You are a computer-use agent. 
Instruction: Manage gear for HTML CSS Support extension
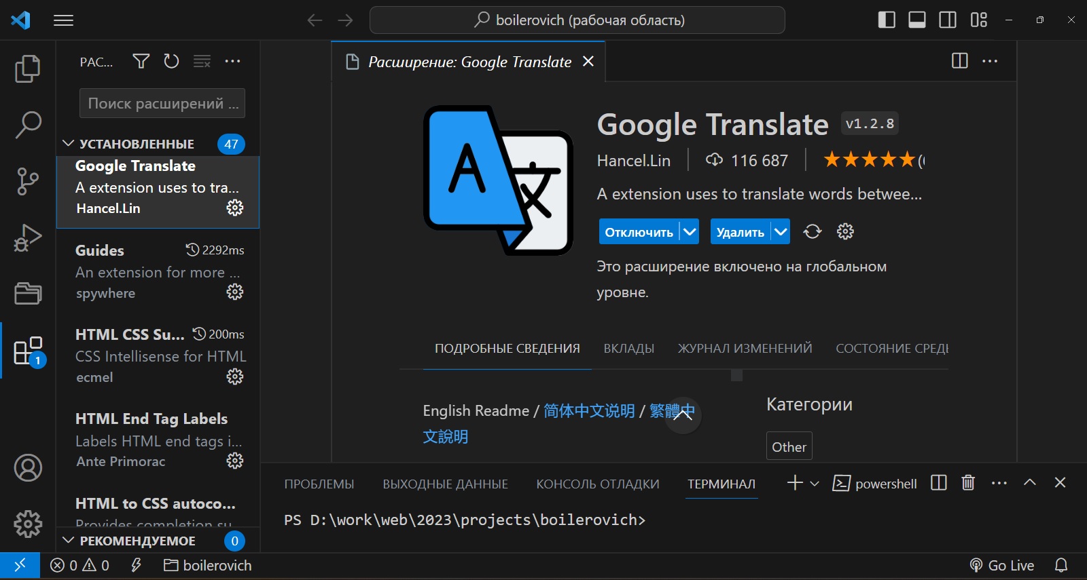(235, 376)
